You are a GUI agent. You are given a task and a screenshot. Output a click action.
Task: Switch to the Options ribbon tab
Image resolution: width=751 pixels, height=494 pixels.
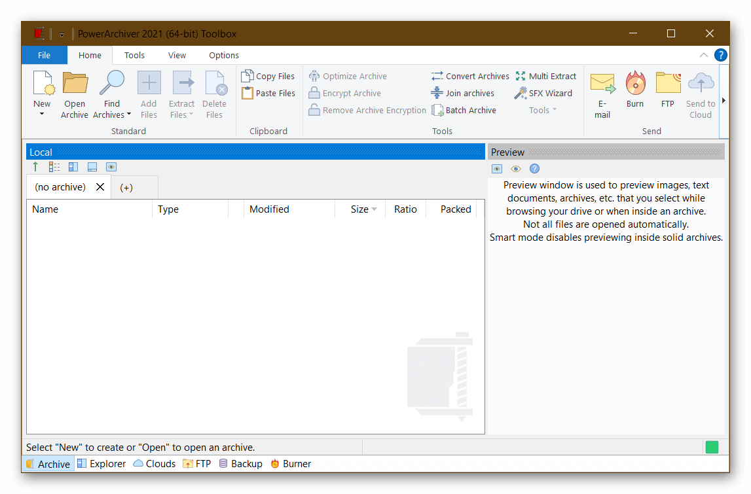(x=224, y=55)
